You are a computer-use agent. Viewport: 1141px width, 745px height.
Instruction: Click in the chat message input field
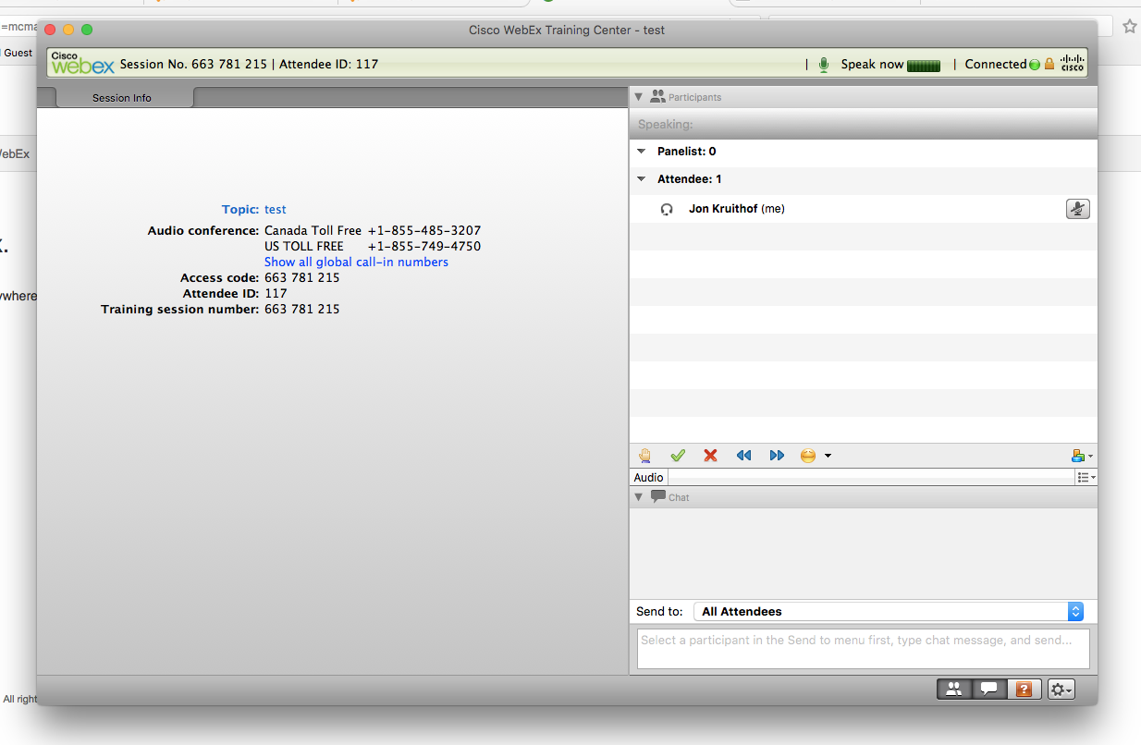click(x=863, y=649)
